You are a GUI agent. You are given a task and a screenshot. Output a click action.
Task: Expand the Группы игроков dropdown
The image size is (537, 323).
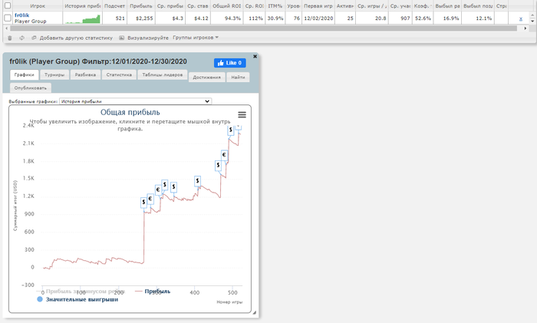pos(196,38)
